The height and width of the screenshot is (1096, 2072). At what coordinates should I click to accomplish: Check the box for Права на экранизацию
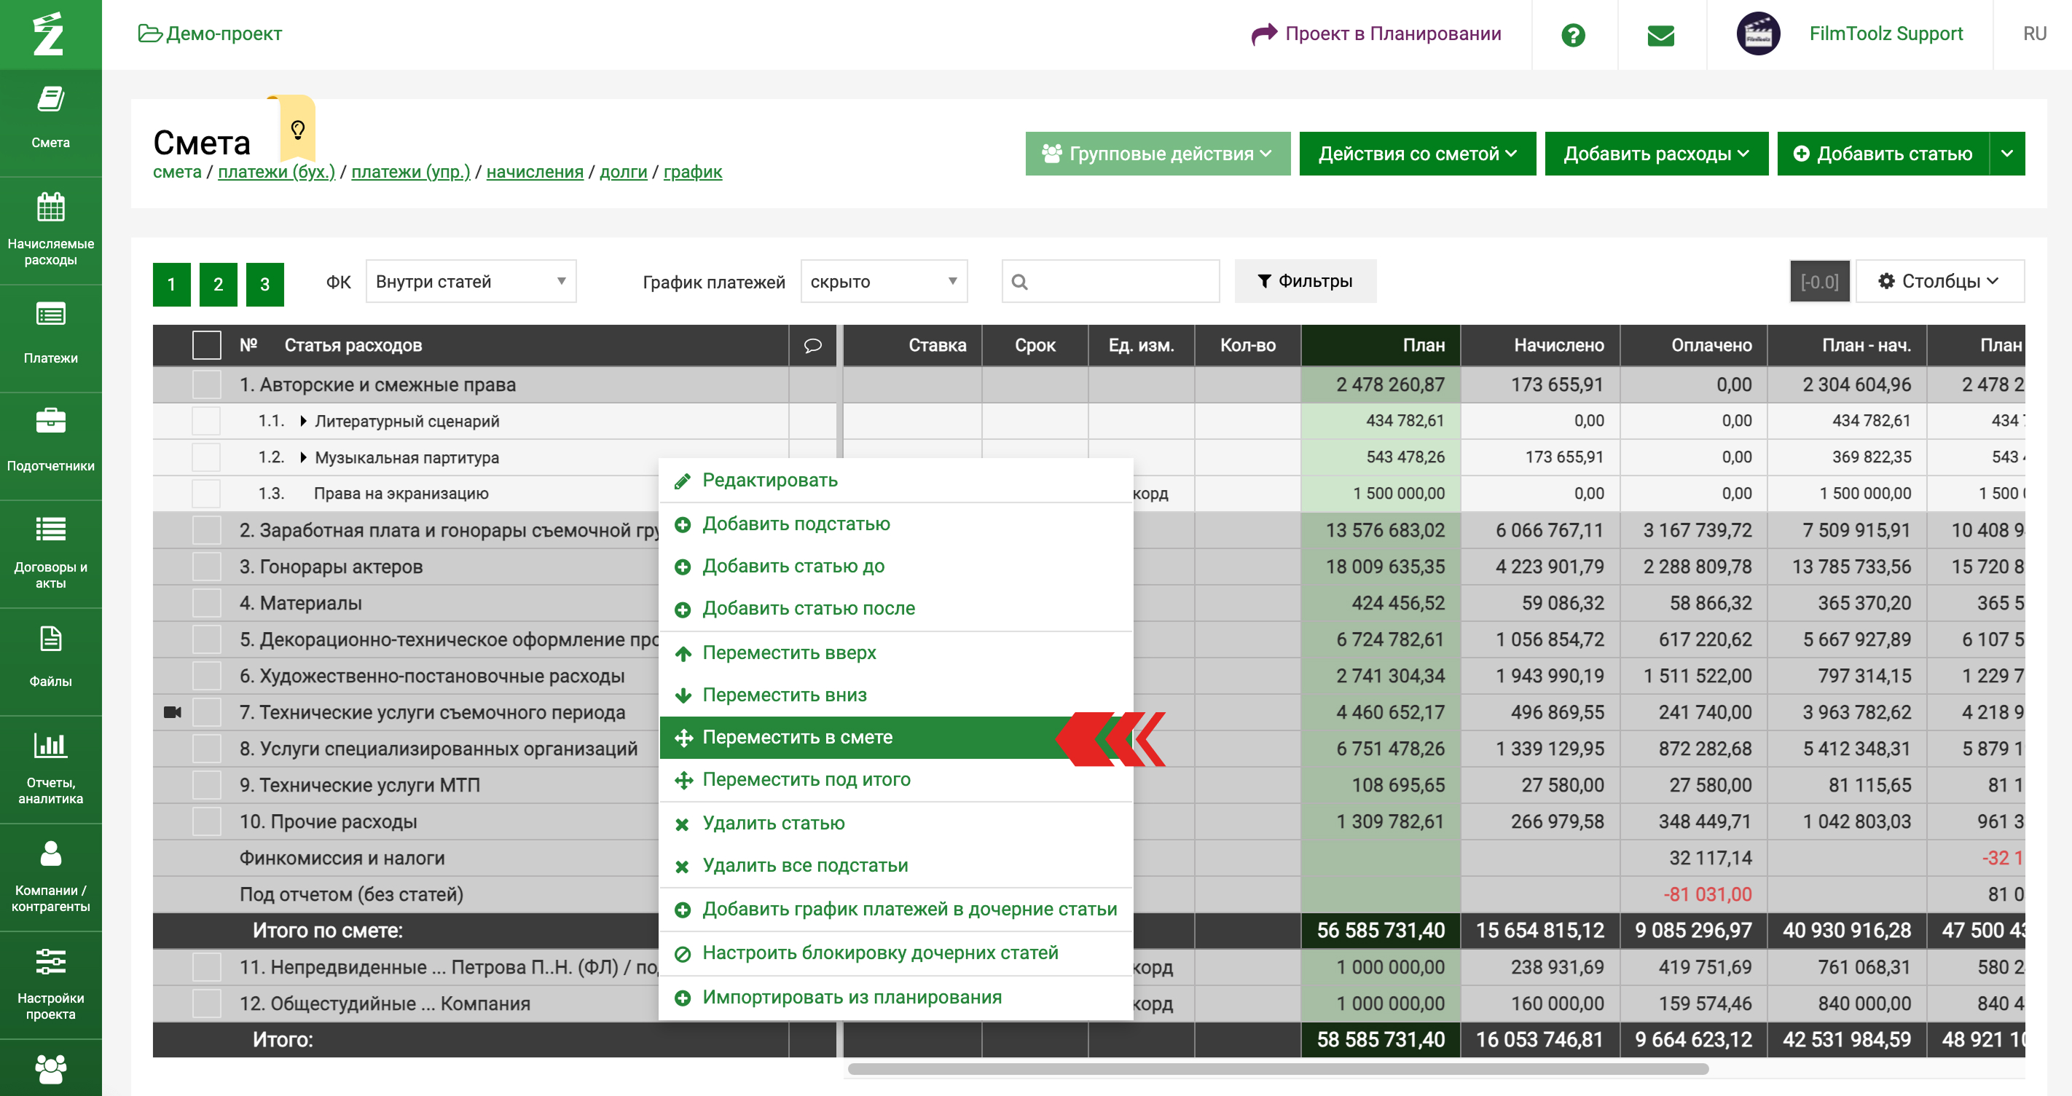pyautogui.click(x=207, y=494)
